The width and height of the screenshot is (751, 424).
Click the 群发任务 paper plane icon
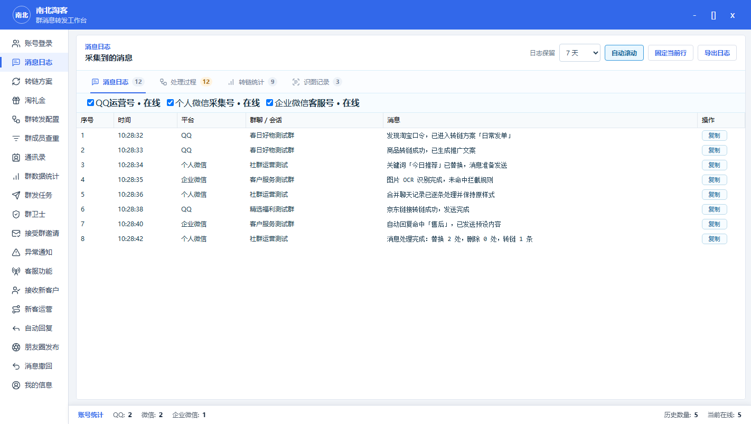click(x=16, y=195)
